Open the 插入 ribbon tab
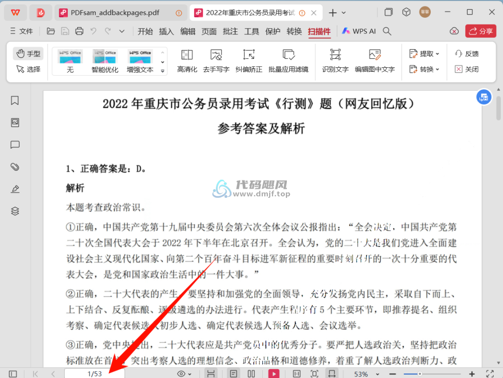This screenshot has width=503, height=378. (x=166, y=31)
